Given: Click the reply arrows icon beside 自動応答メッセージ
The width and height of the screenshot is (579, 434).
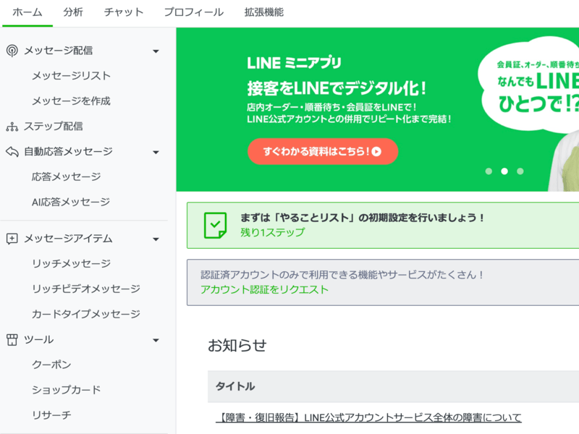Looking at the screenshot, I should tap(12, 152).
